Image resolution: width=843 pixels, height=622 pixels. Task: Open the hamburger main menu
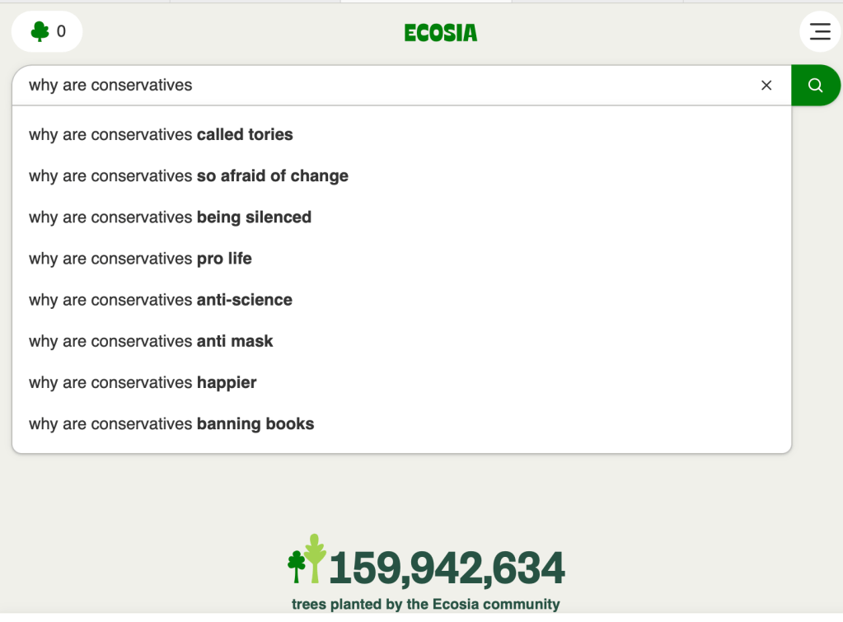tap(819, 32)
